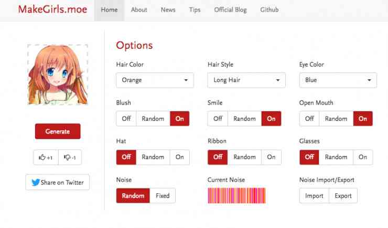Go to the Home tab

click(109, 10)
